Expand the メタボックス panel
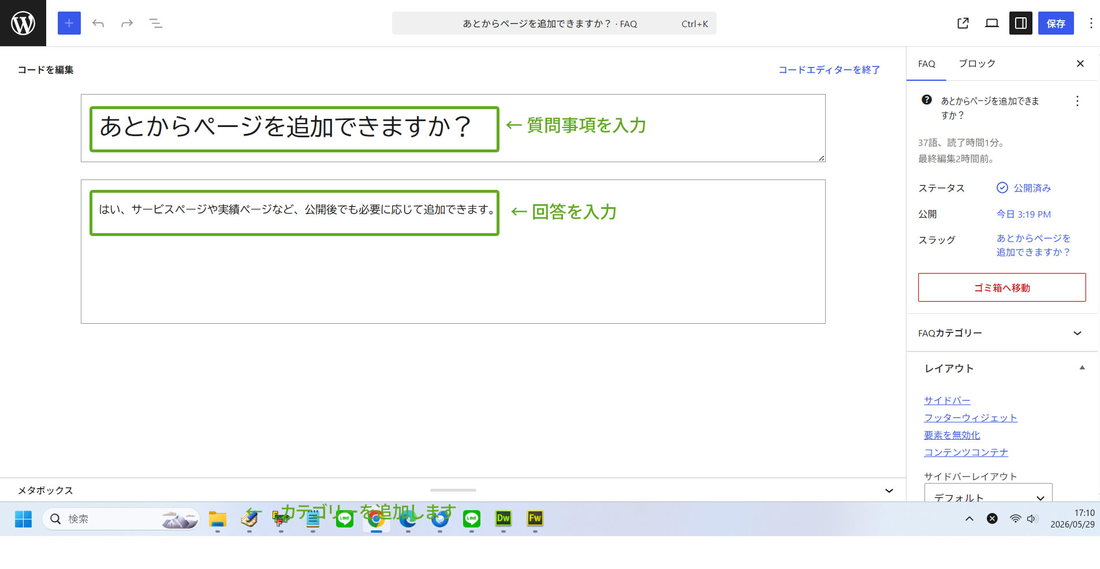The image size is (1100, 569). (x=453, y=490)
